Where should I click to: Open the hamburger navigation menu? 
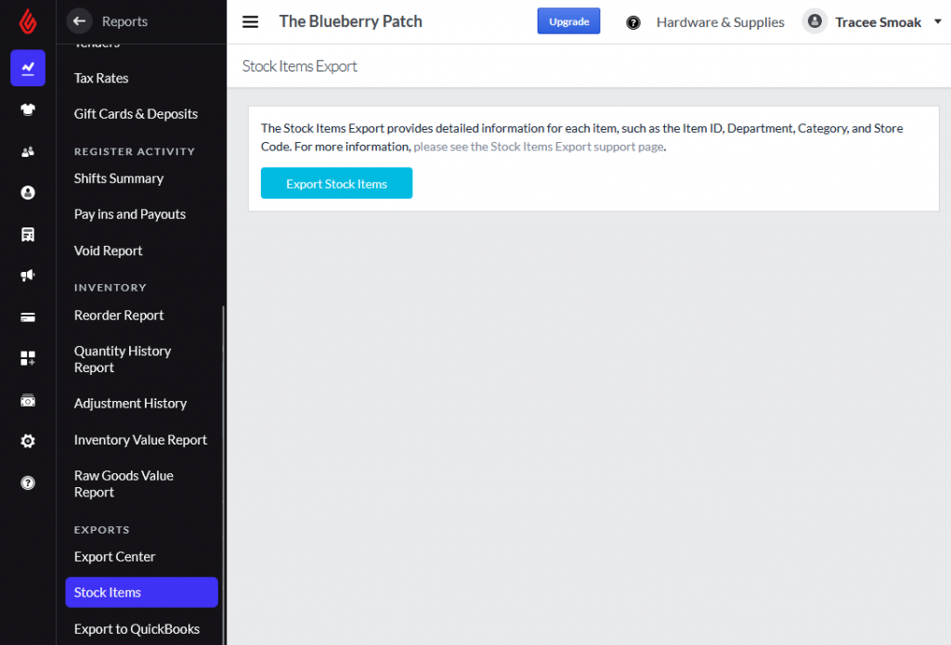tap(250, 21)
